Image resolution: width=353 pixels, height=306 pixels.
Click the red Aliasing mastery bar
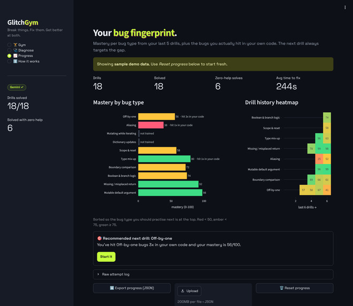151,125
